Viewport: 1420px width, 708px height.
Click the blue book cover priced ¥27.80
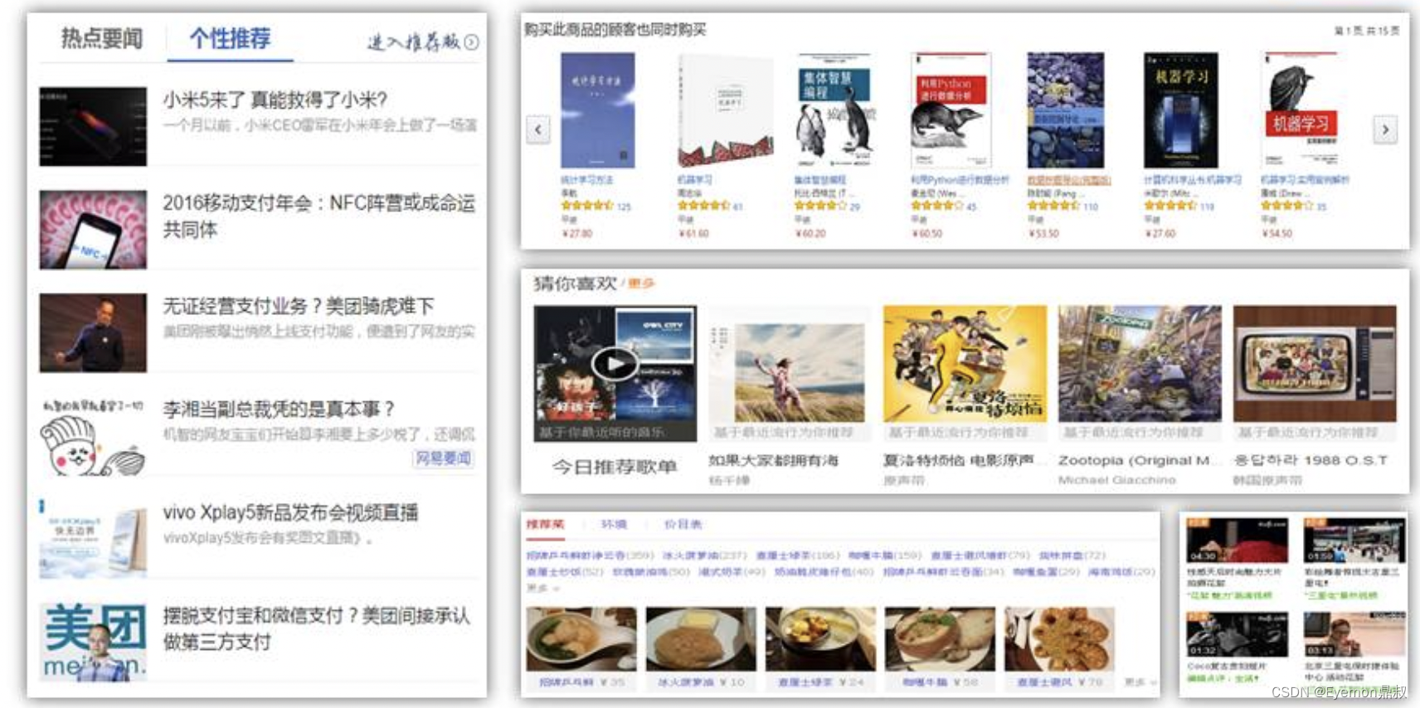click(x=597, y=110)
